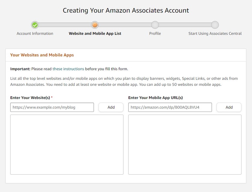The width and height of the screenshot is (252, 192).
Task: Click Add next to website field
Action: (111, 107)
